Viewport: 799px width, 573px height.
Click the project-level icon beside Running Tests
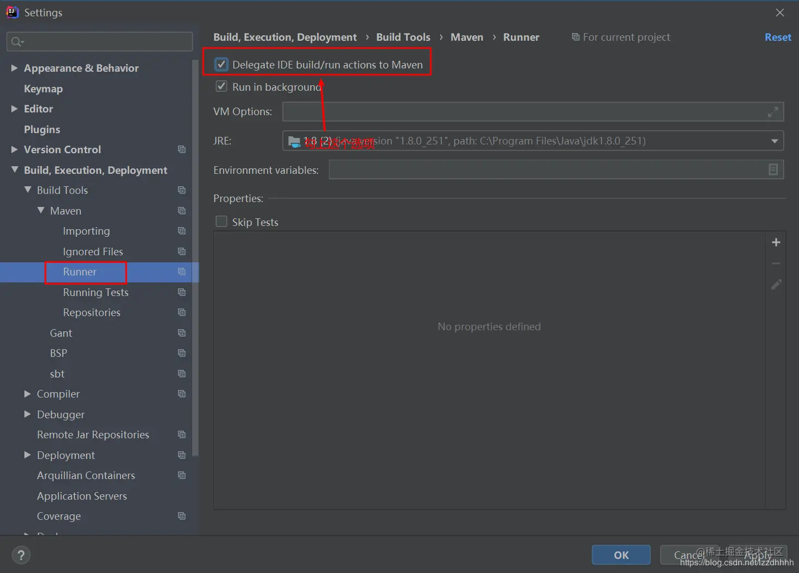tap(182, 292)
